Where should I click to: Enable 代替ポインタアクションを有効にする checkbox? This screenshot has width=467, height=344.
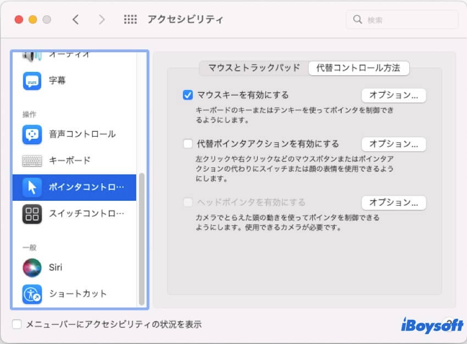pyautogui.click(x=188, y=144)
